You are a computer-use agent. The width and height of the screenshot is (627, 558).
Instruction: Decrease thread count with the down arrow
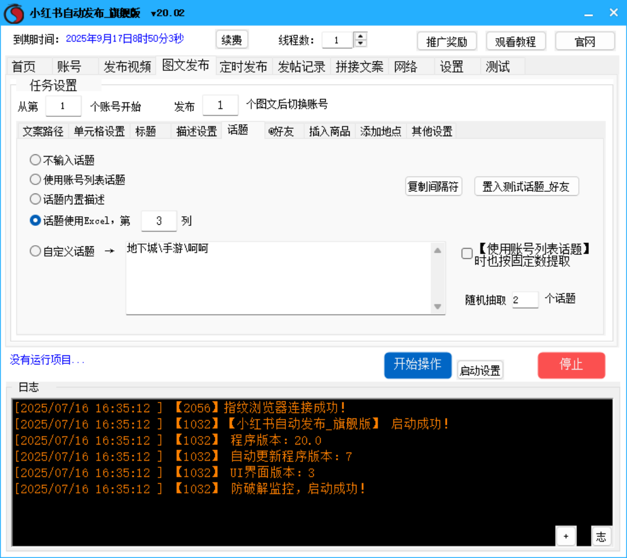point(361,43)
